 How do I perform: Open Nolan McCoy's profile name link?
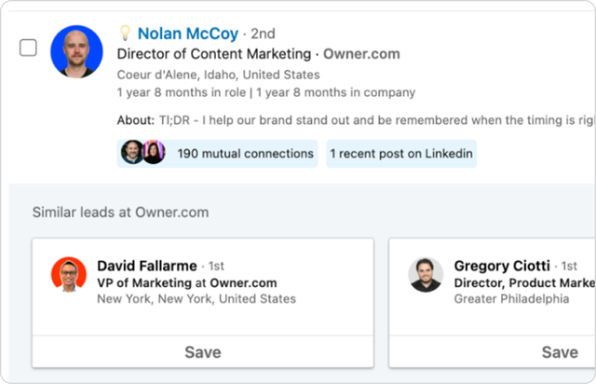pos(188,34)
